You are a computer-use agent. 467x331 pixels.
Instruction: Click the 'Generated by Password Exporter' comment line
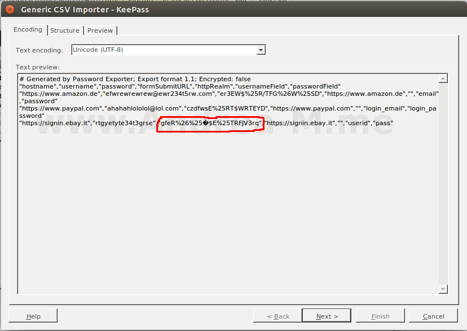135,79
